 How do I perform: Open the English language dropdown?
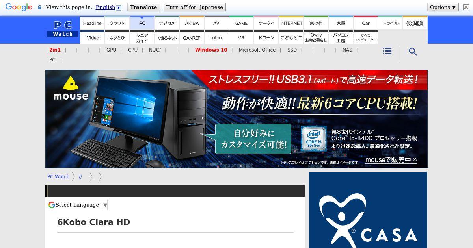point(108,7)
